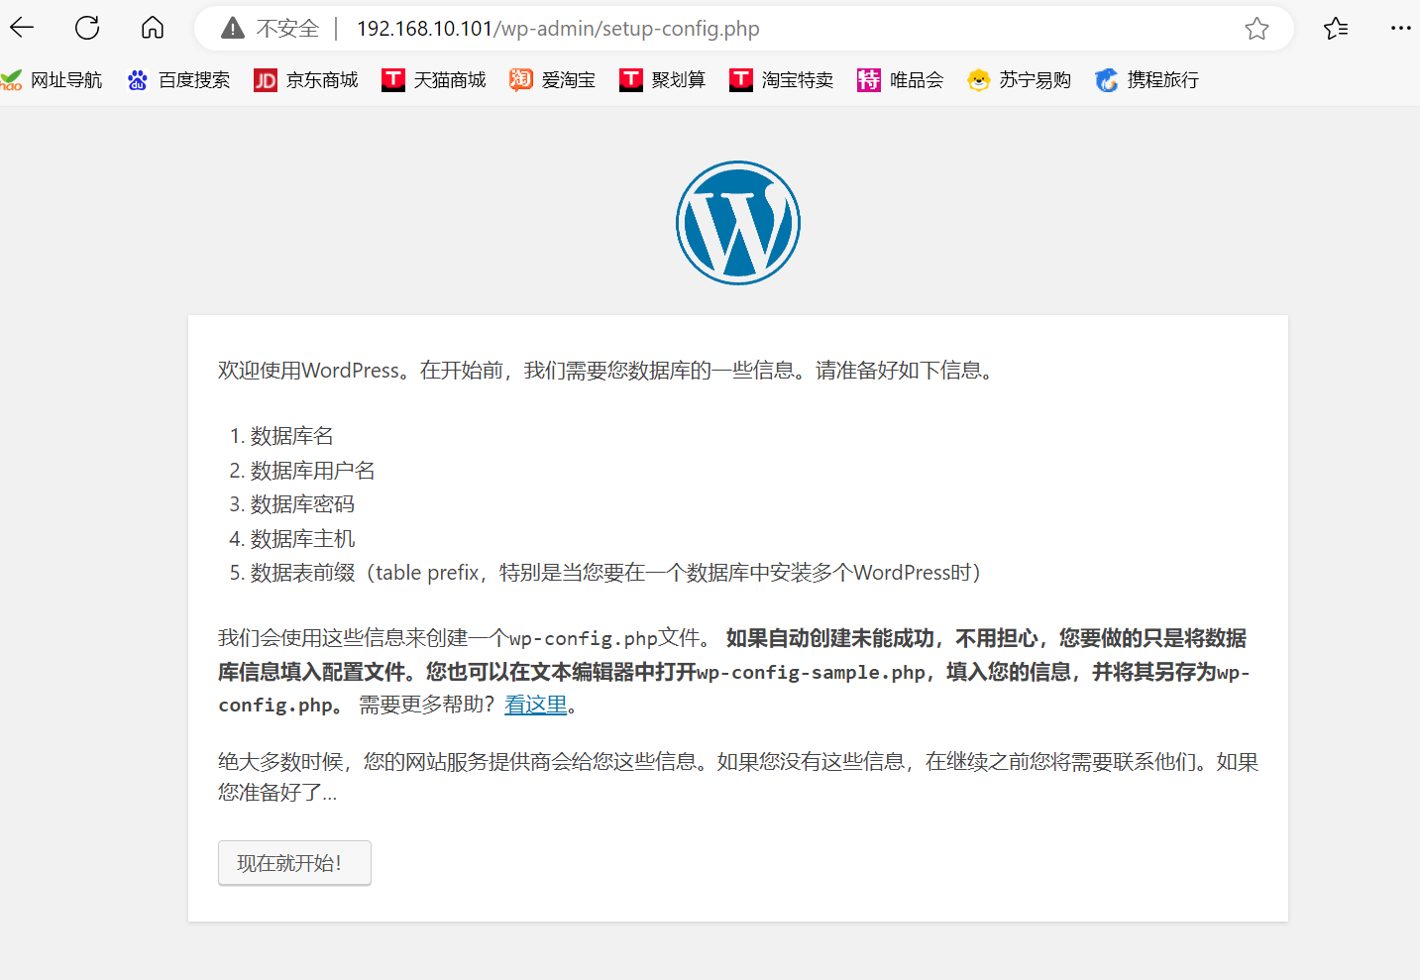
Task: Click the 苏宁易购 bookmark icon
Action: coord(979,80)
